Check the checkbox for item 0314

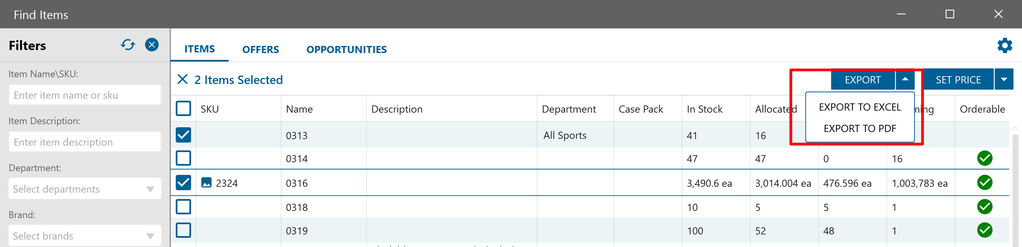point(183,158)
